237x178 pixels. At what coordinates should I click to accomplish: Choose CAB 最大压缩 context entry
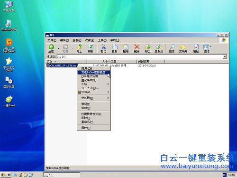click(x=93, y=76)
